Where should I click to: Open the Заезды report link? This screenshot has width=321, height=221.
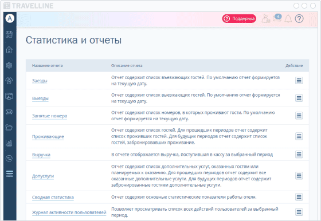40,81
